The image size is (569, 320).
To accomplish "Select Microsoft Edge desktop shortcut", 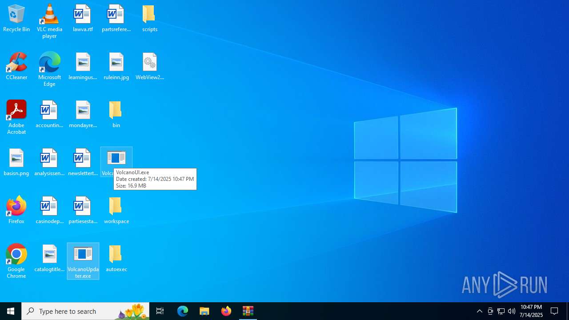I will click(49, 69).
